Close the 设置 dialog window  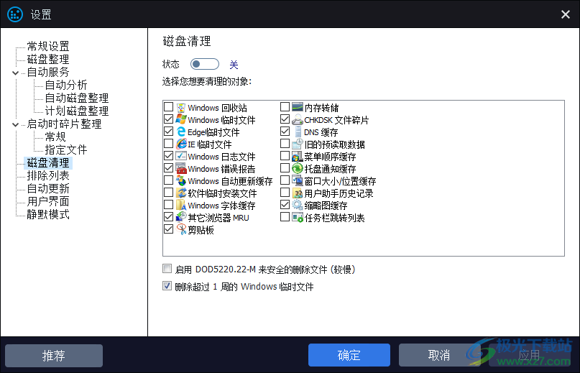tap(566, 14)
